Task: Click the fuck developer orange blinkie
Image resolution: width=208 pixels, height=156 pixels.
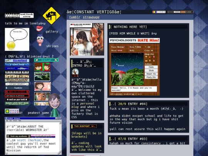Action: tap(84, 126)
